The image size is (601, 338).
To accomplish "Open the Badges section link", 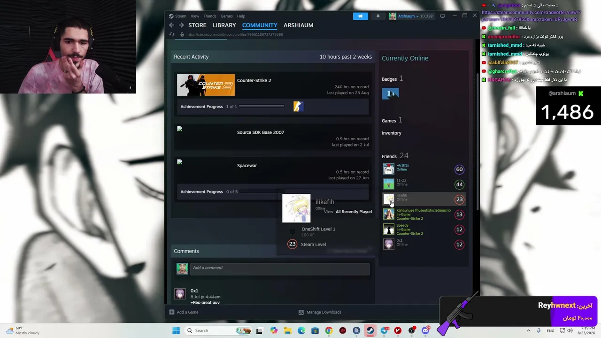I will [389, 79].
